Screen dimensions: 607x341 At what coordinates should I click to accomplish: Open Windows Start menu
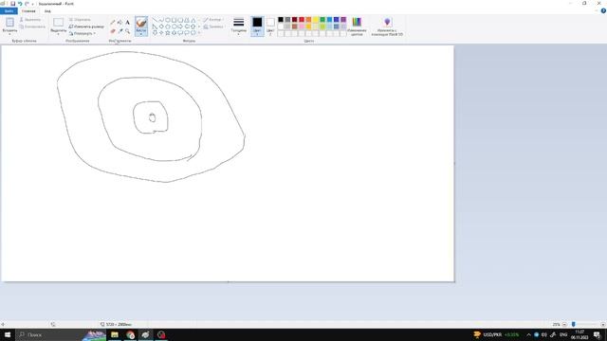[x=8, y=334]
